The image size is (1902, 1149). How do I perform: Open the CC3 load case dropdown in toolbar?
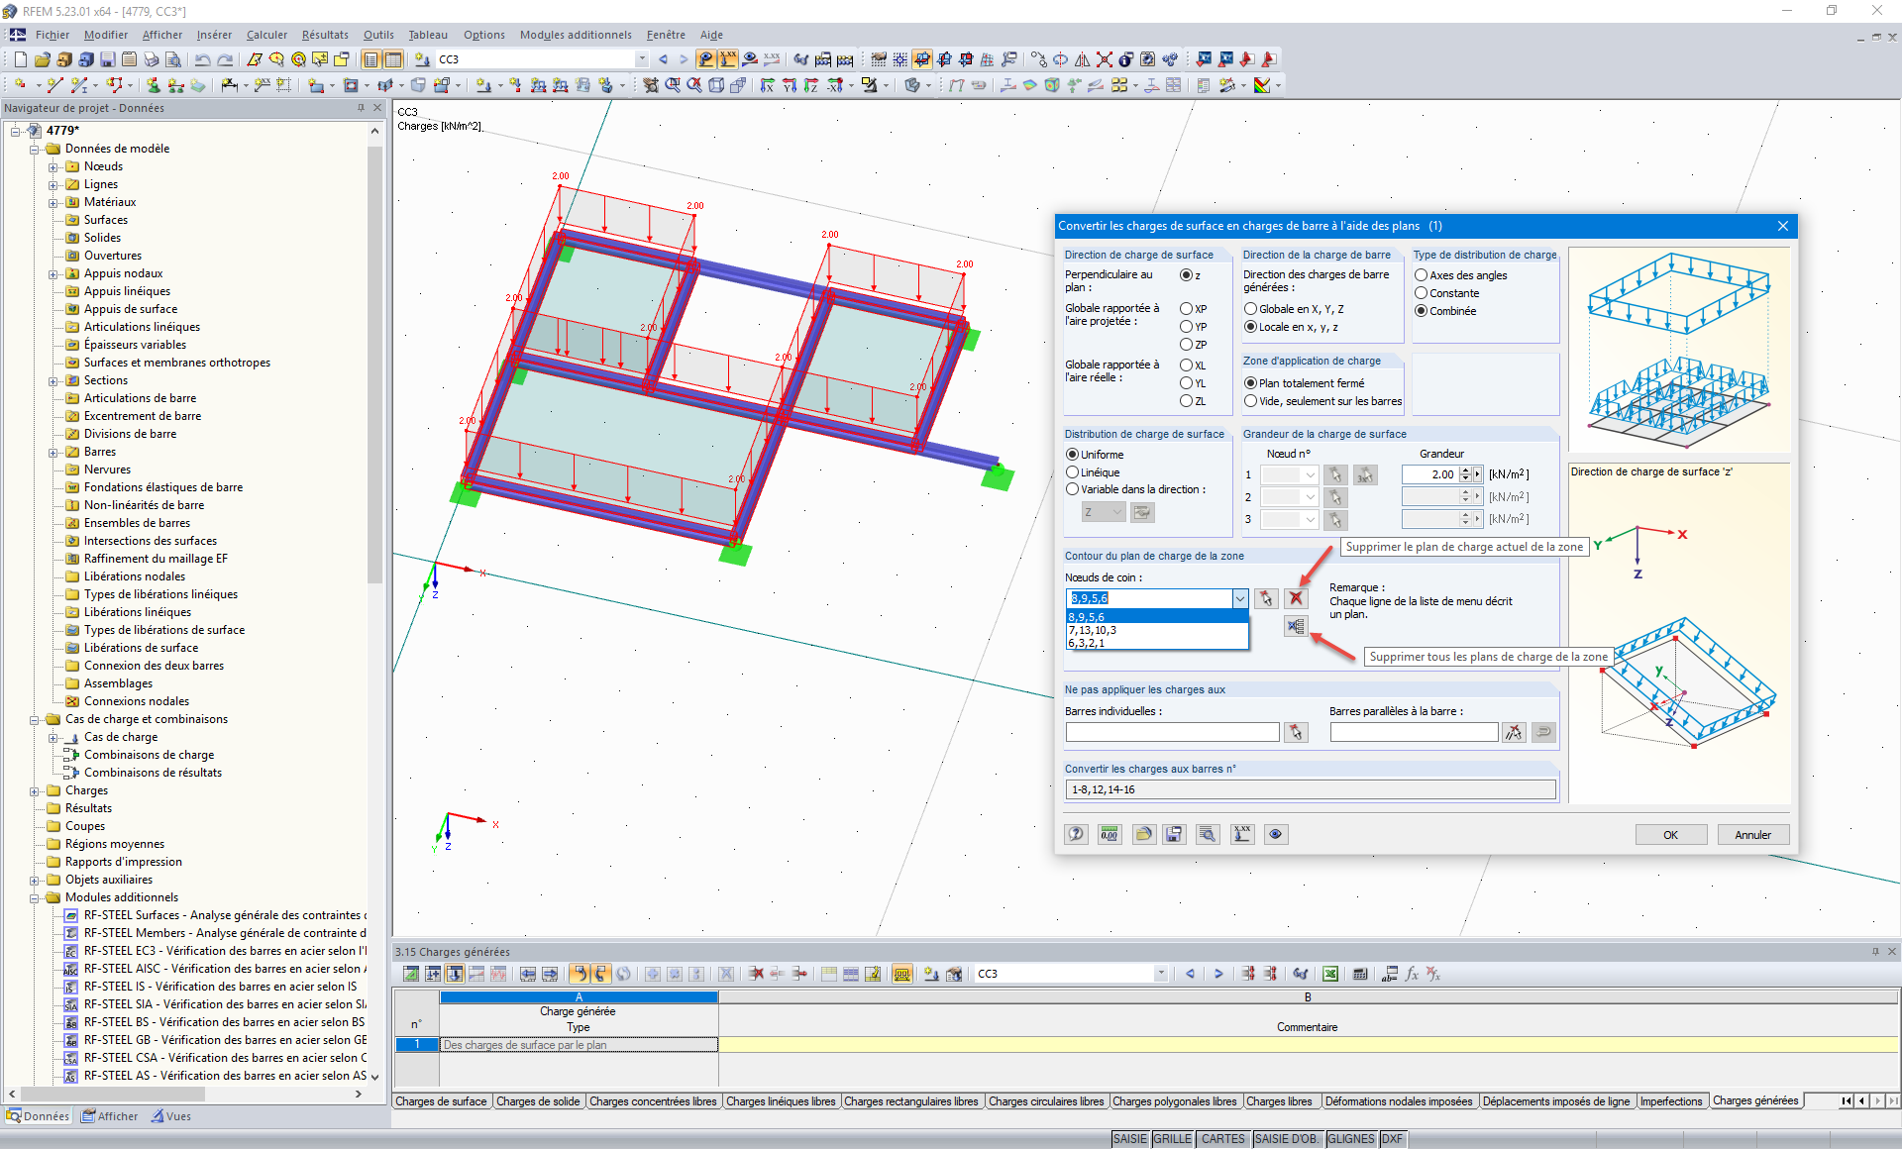point(642,59)
